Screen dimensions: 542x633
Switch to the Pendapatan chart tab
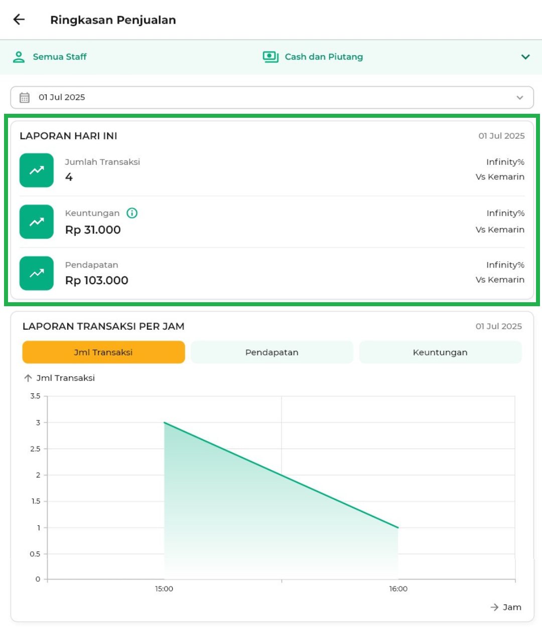(272, 352)
